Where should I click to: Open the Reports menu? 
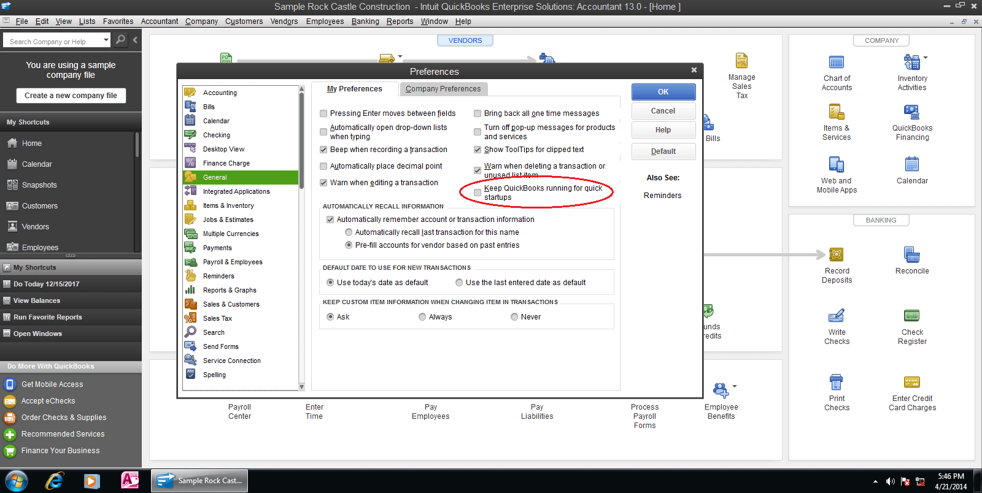400,21
